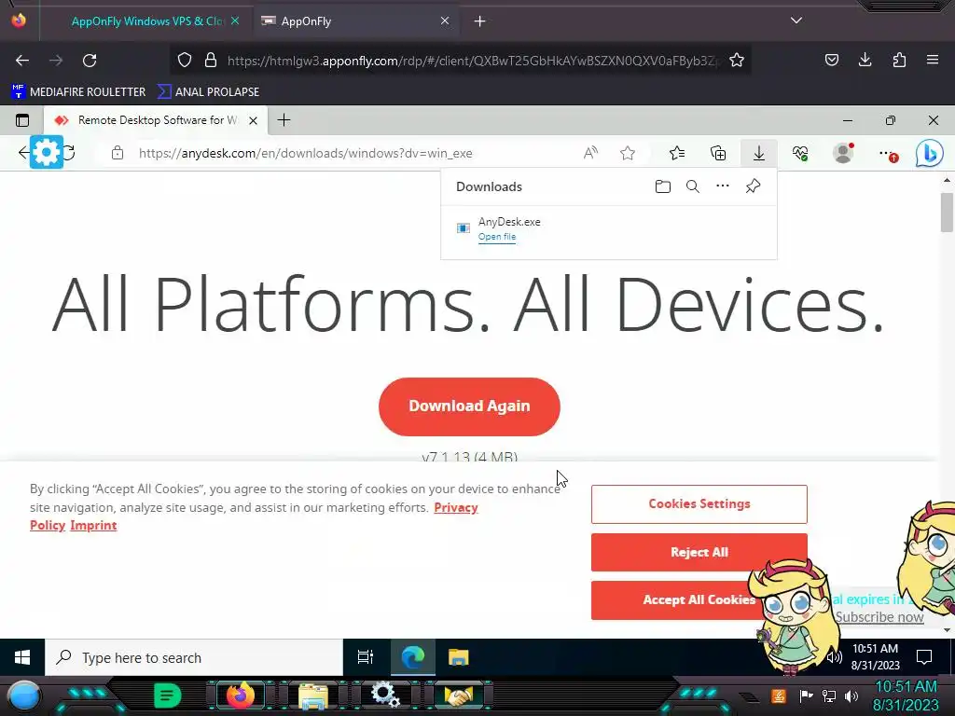Open more options in Downloads panel
Screen dimensions: 955x716
[x=723, y=186]
